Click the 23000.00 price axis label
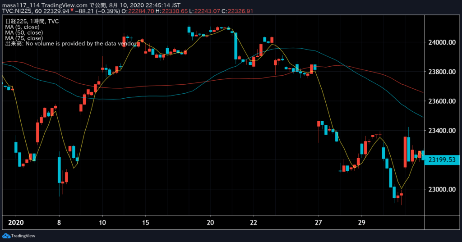Screen dimensions: 462x242 coord(442,189)
